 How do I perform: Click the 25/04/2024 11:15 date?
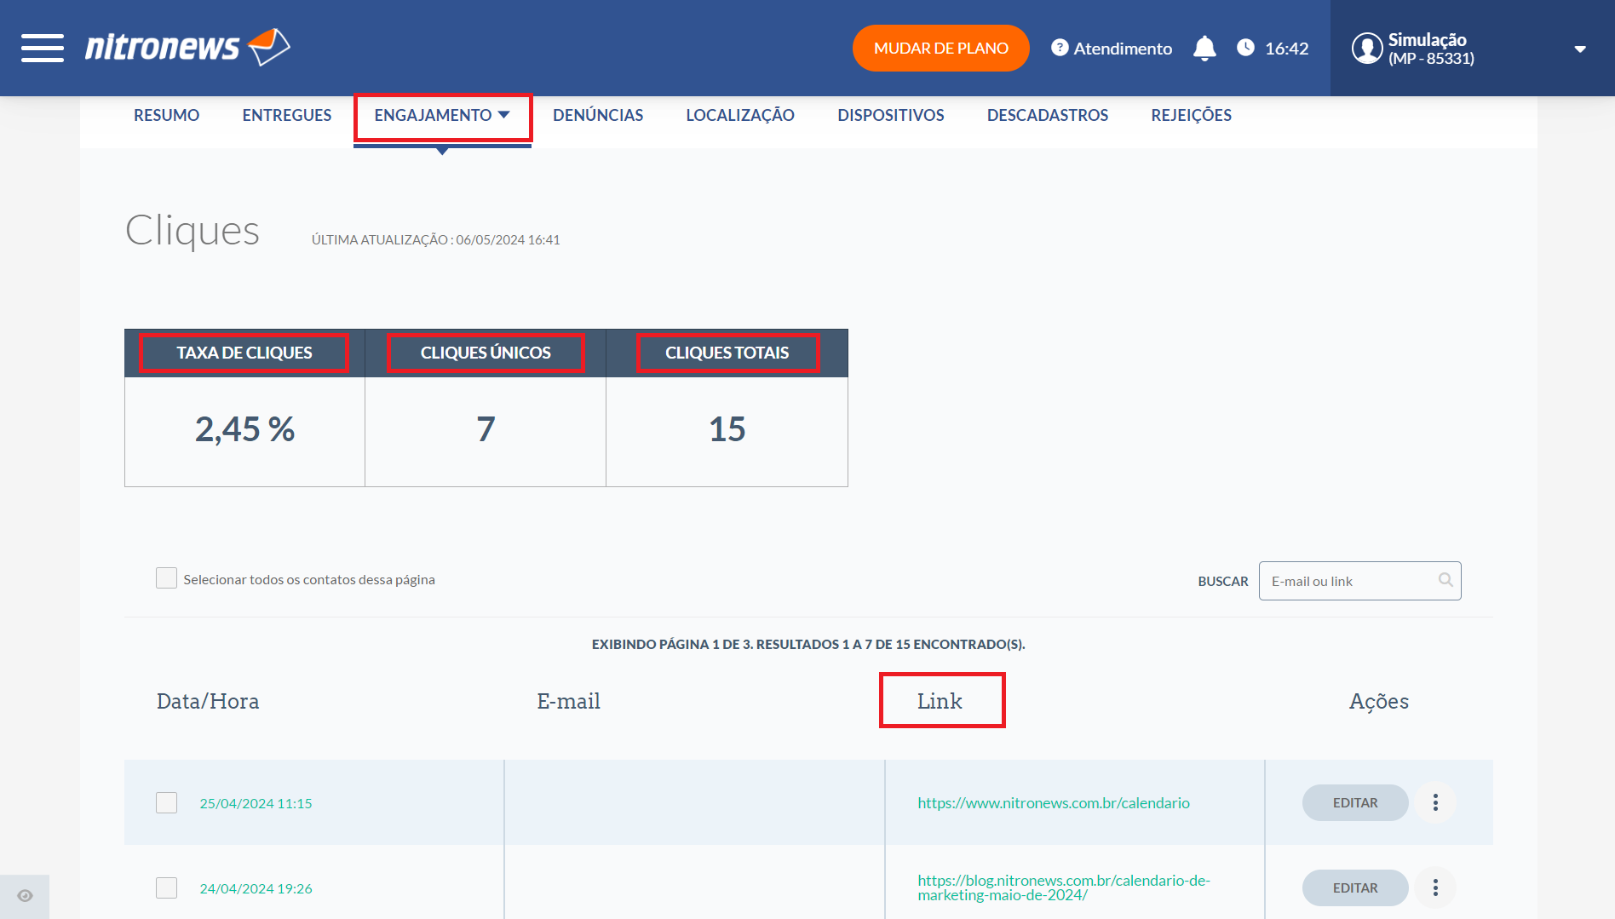point(256,803)
